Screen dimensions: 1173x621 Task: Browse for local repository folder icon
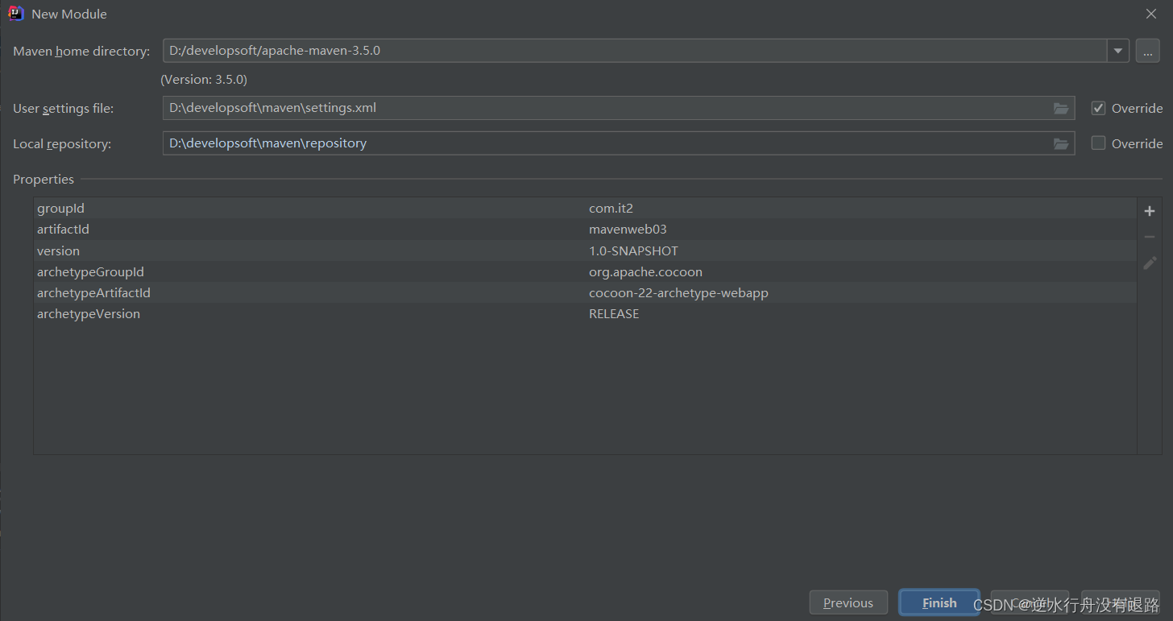(x=1061, y=143)
